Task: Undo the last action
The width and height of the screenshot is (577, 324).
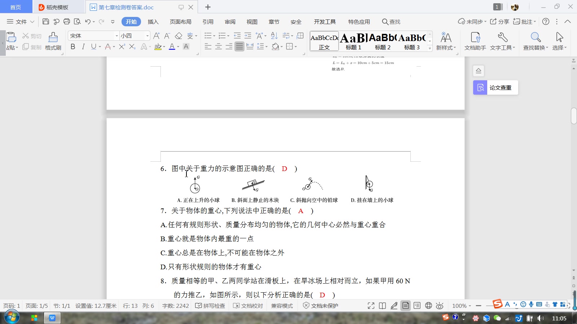Action: point(88,22)
